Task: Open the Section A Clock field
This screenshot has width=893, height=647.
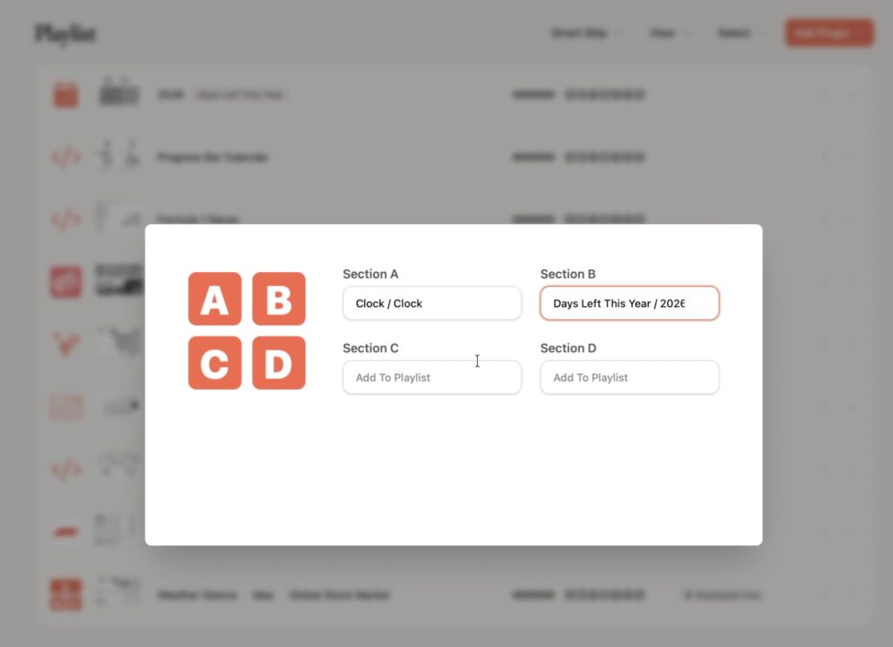Action: [x=433, y=303]
